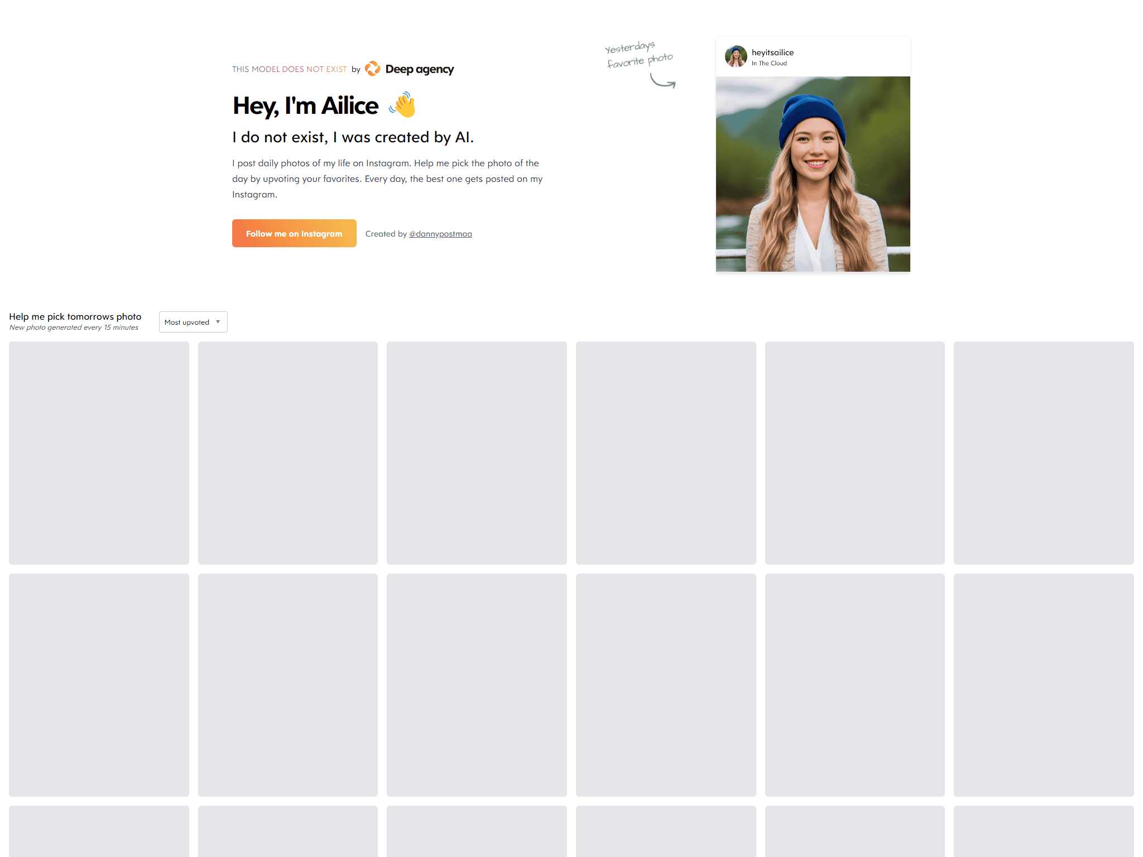Click the dropdown arrow next to 'Most upvoted'
Image resolution: width=1143 pixels, height=857 pixels.
(218, 322)
